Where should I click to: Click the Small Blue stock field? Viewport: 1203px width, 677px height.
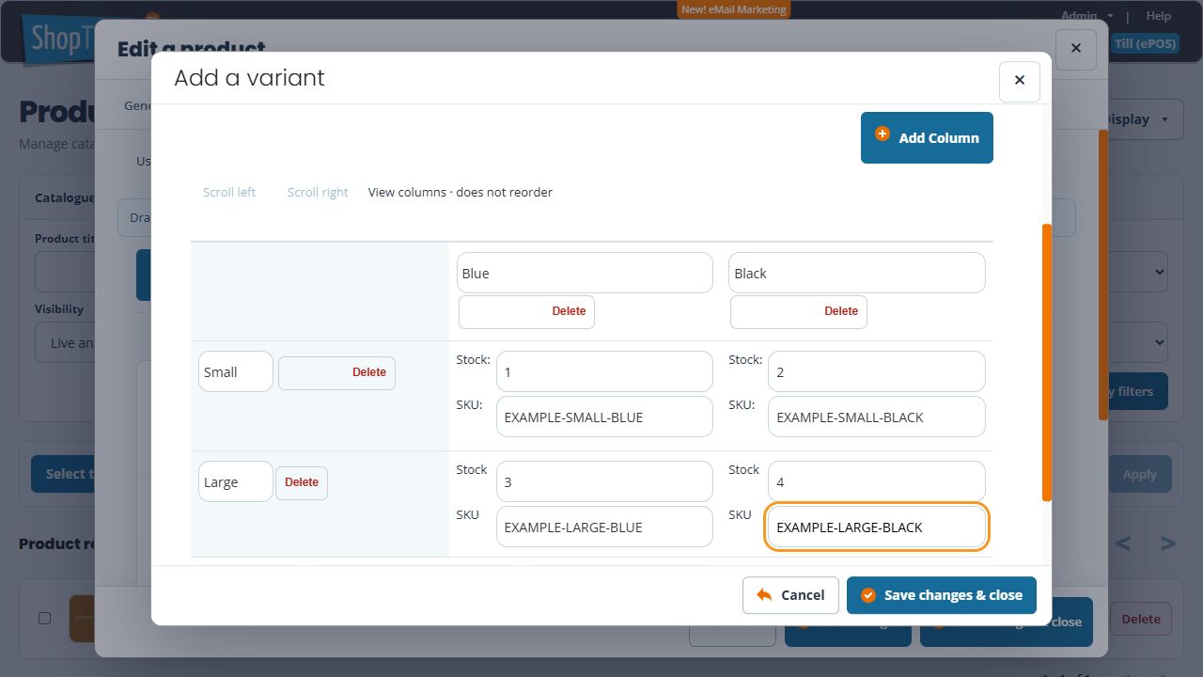604,371
